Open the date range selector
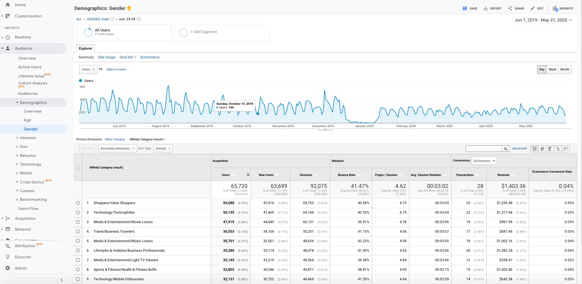The height and width of the screenshot is (284, 582). click(542, 19)
